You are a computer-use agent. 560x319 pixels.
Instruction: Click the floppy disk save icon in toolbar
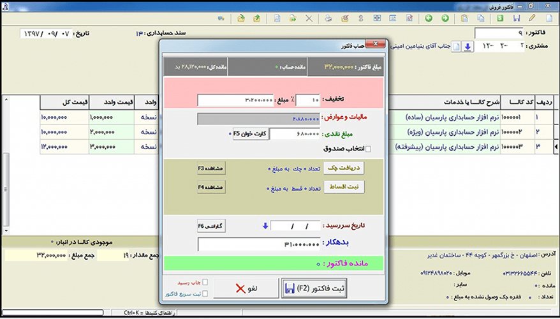[517, 19]
